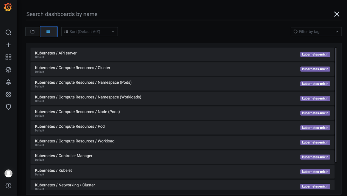Open Kubernetes / API server dashboard
Screen dimensions: 347x196
point(182,54)
